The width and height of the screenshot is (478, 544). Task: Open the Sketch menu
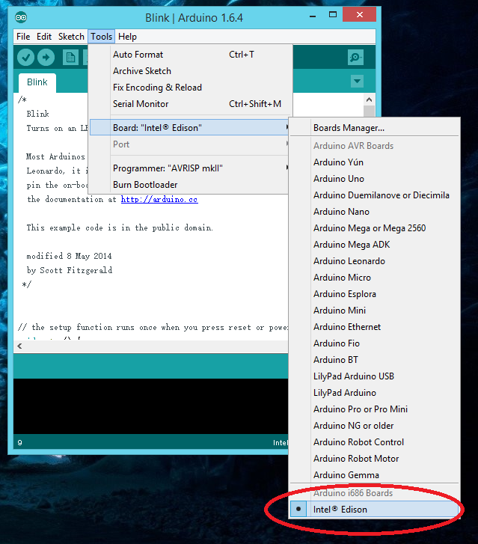(x=71, y=37)
